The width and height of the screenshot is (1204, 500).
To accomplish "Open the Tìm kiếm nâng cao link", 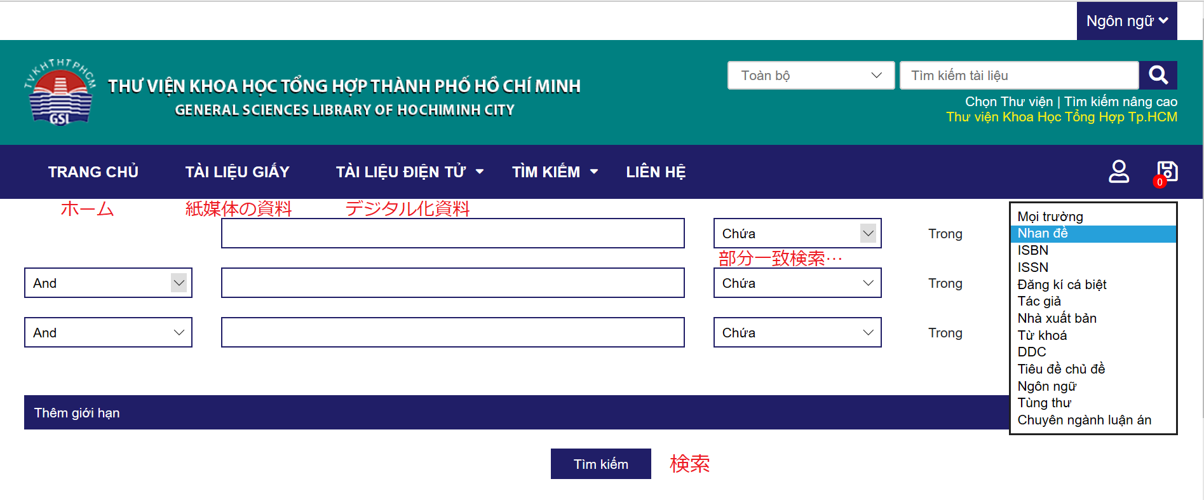I will coord(1121,102).
